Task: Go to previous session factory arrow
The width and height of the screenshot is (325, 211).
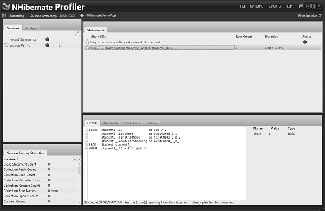Action: 75,159
